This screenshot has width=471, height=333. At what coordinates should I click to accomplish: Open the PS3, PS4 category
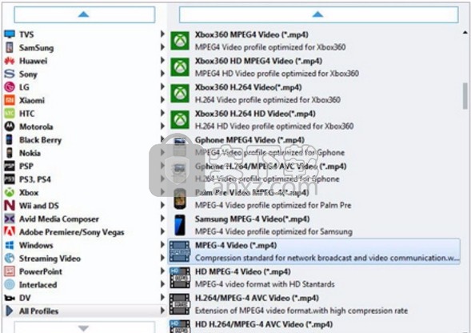[85, 179]
